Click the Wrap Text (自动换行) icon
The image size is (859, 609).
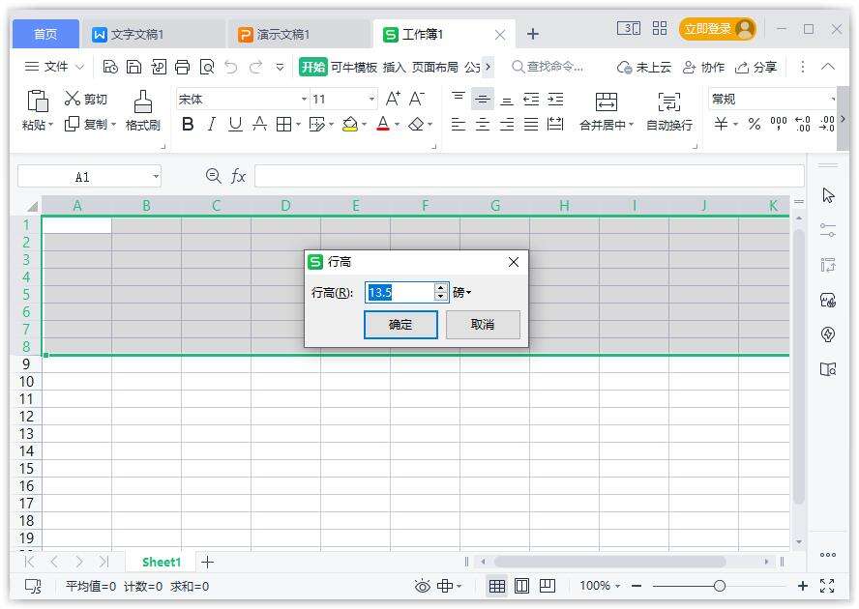tap(668, 101)
